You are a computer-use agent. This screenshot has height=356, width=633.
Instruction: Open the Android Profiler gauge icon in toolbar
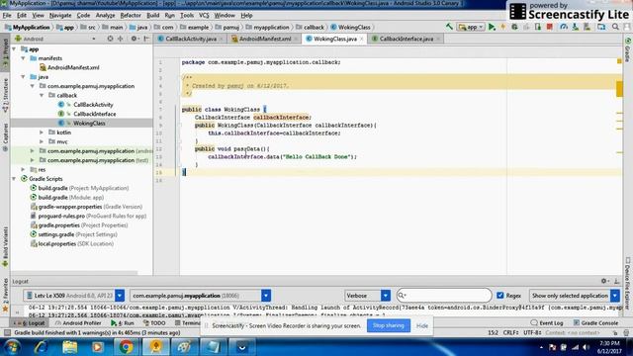click(564, 27)
